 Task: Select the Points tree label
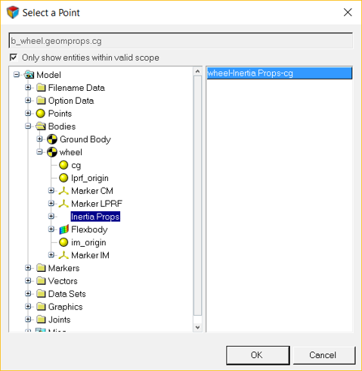click(x=60, y=114)
